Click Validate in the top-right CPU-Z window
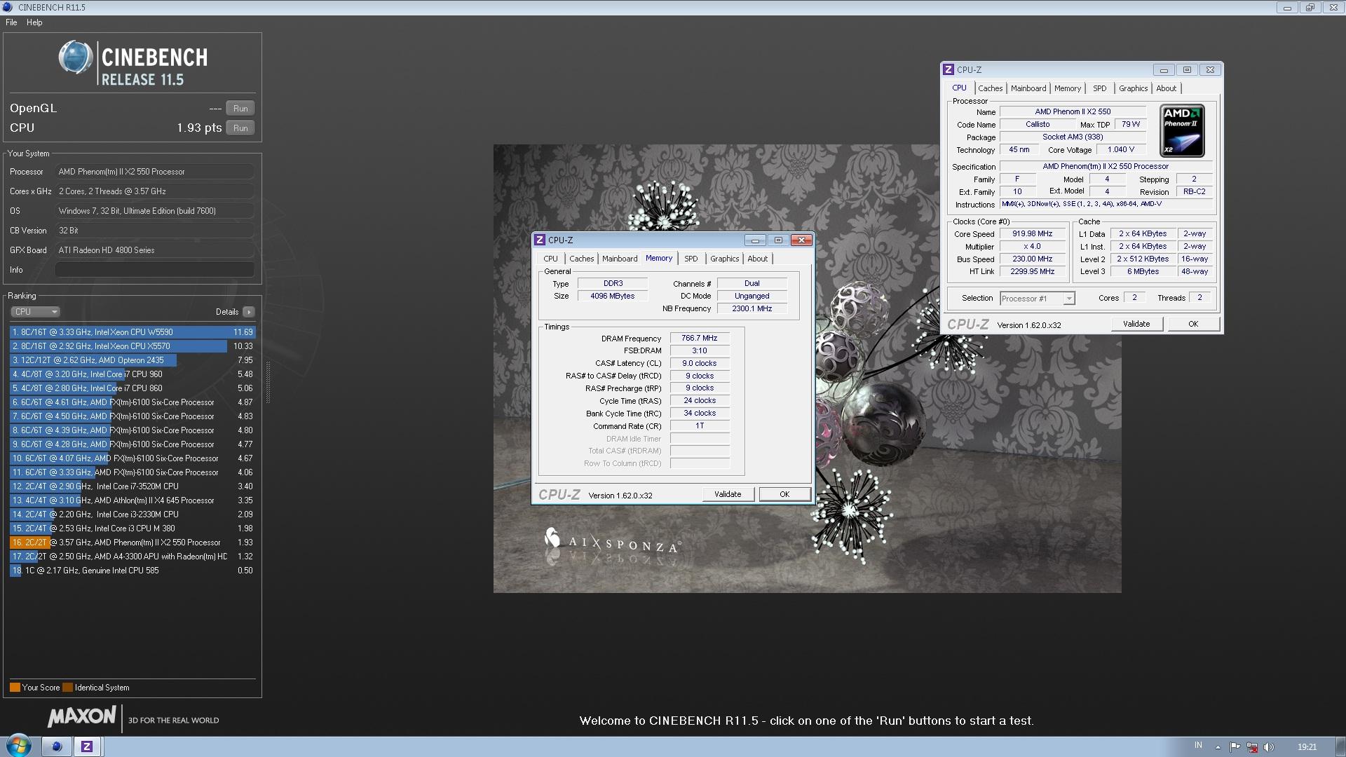The image size is (1346, 757). (x=1136, y=324)
